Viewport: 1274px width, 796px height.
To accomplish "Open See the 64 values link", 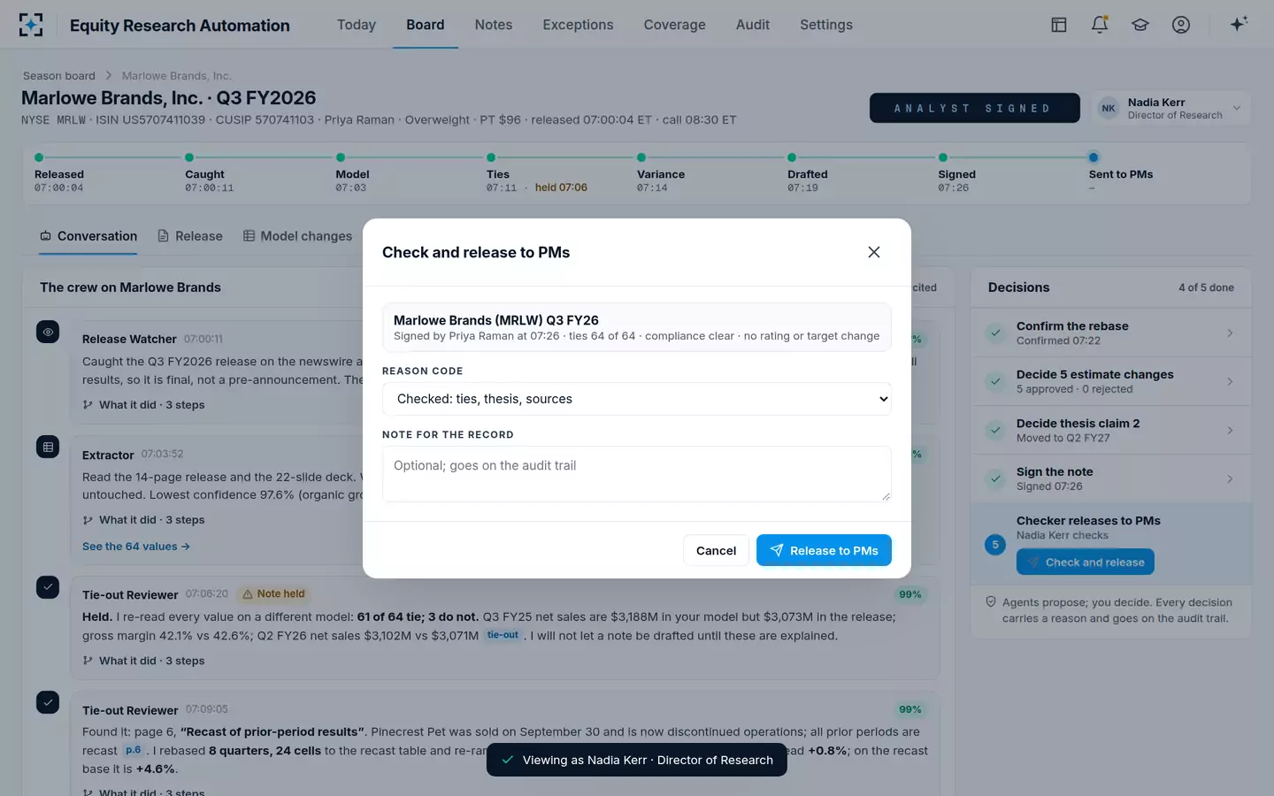I will (x=136, y=547).
